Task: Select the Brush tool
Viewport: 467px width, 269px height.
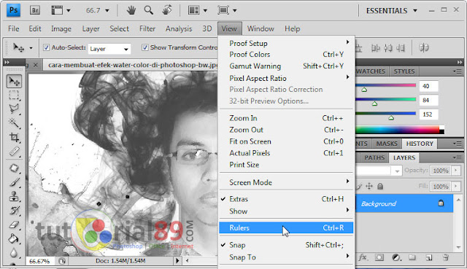Action: [14, 182]
